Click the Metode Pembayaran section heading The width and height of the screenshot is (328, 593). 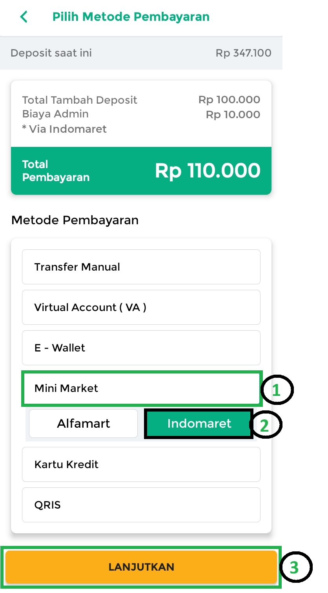coord(75,220)
